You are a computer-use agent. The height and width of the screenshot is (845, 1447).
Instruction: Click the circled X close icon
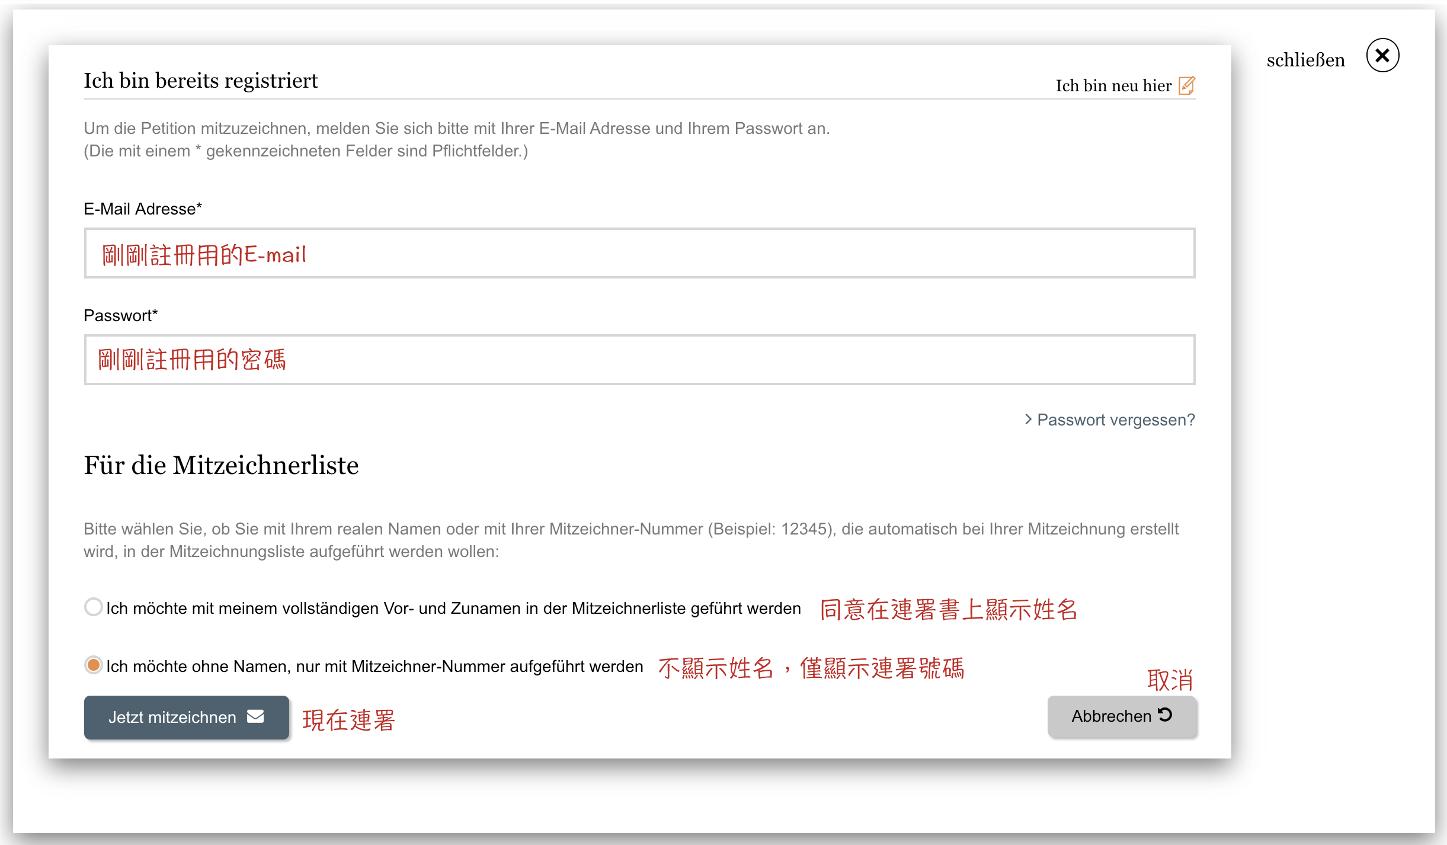1382,56
